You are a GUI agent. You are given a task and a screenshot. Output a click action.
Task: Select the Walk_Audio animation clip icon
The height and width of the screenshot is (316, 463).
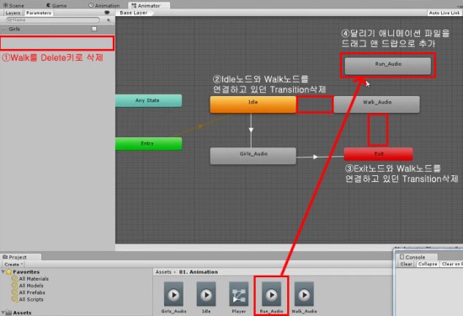click(x=304, y=294)
